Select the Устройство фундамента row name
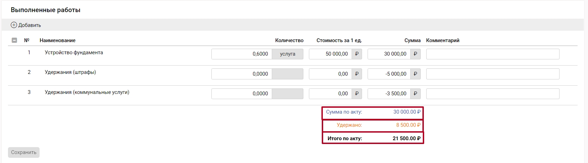The image size is (588, 163). pyautogui.click(x=74, y=52)
